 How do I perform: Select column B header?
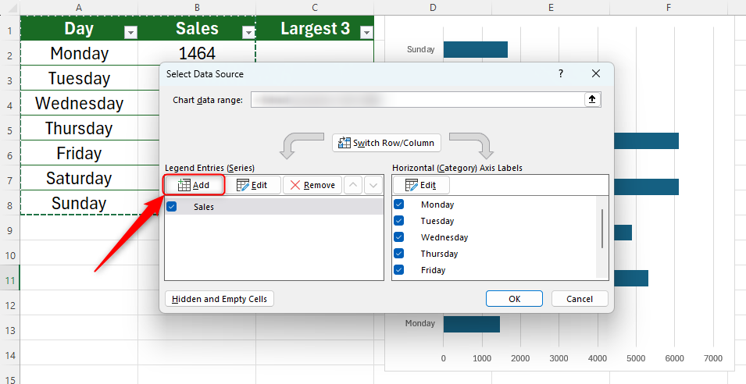point(197,7)
